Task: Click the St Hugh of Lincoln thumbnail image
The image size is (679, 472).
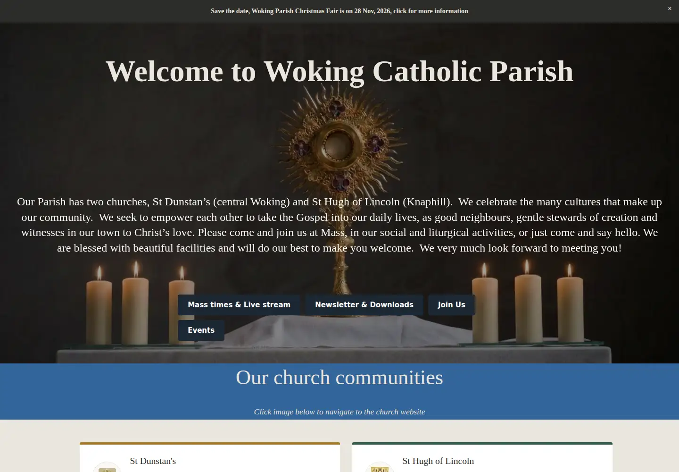Action: click(380, 467)
